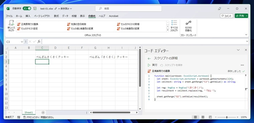Screen dimensions: 254x123
Task: Open the ページ レイアウト tab
Action: click(42, 16)
